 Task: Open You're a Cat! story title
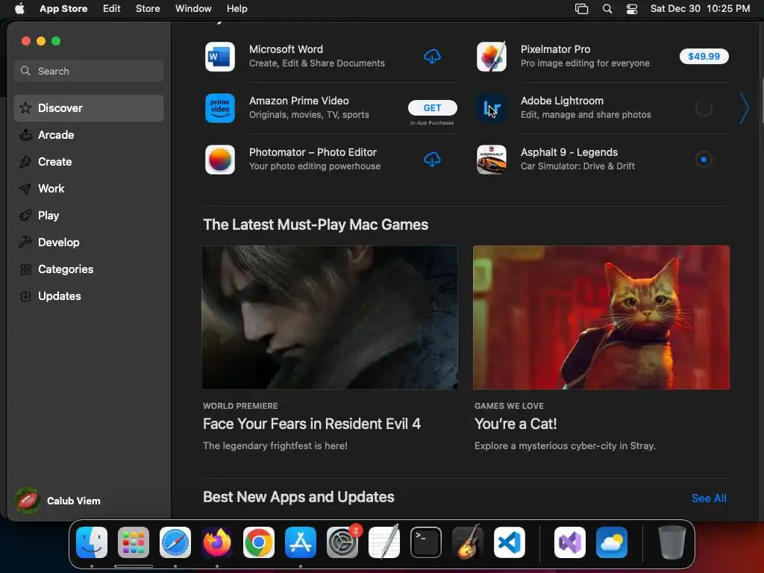(516, 424)
